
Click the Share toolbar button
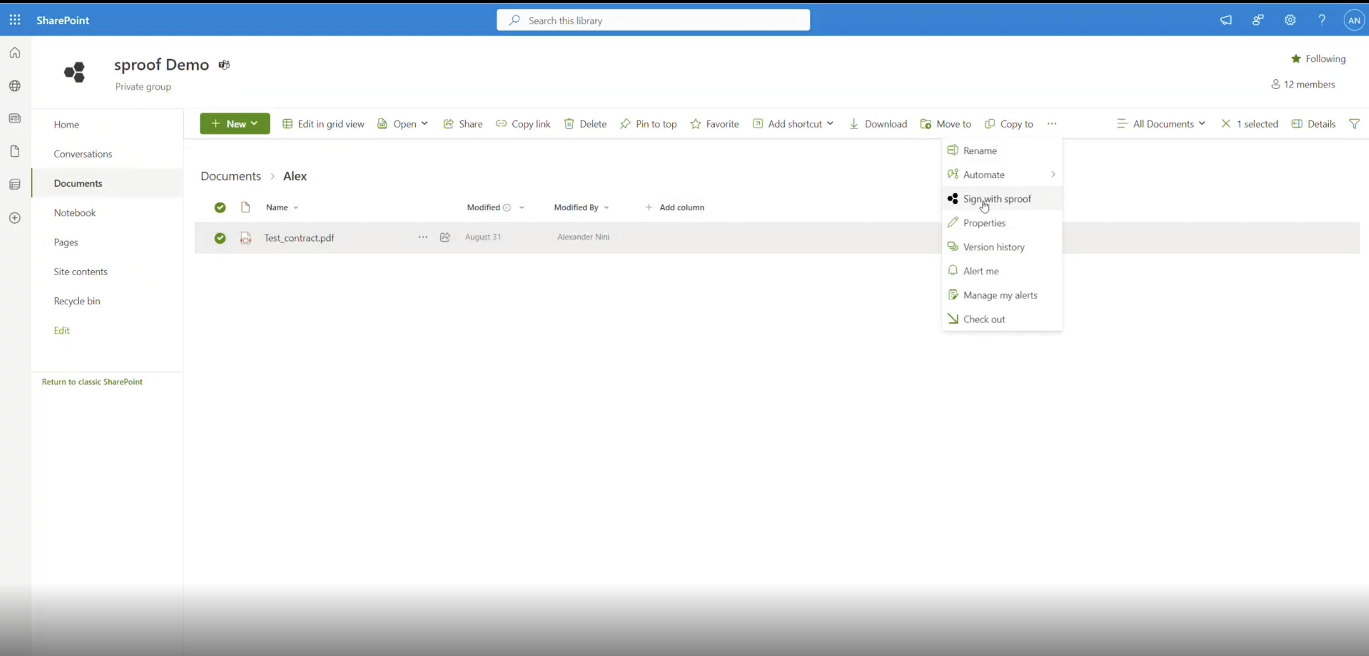[463, 124]
